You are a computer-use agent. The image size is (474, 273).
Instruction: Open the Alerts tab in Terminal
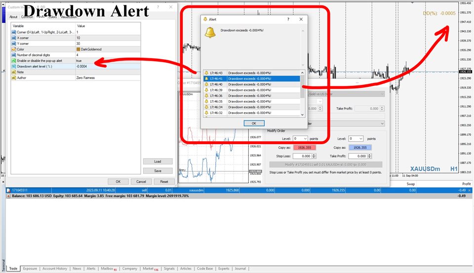coord(91,269)
